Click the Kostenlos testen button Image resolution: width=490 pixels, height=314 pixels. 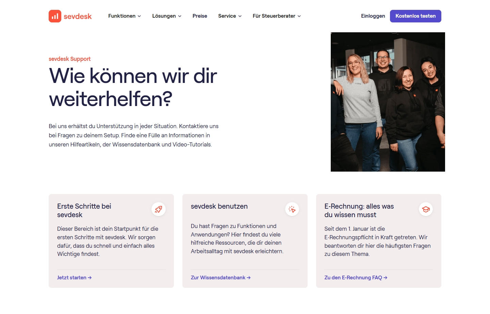pos(415,16)
